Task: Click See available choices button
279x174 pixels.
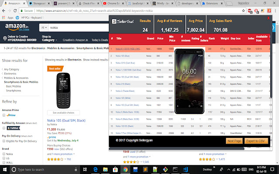Action: [x=64, y=113]
